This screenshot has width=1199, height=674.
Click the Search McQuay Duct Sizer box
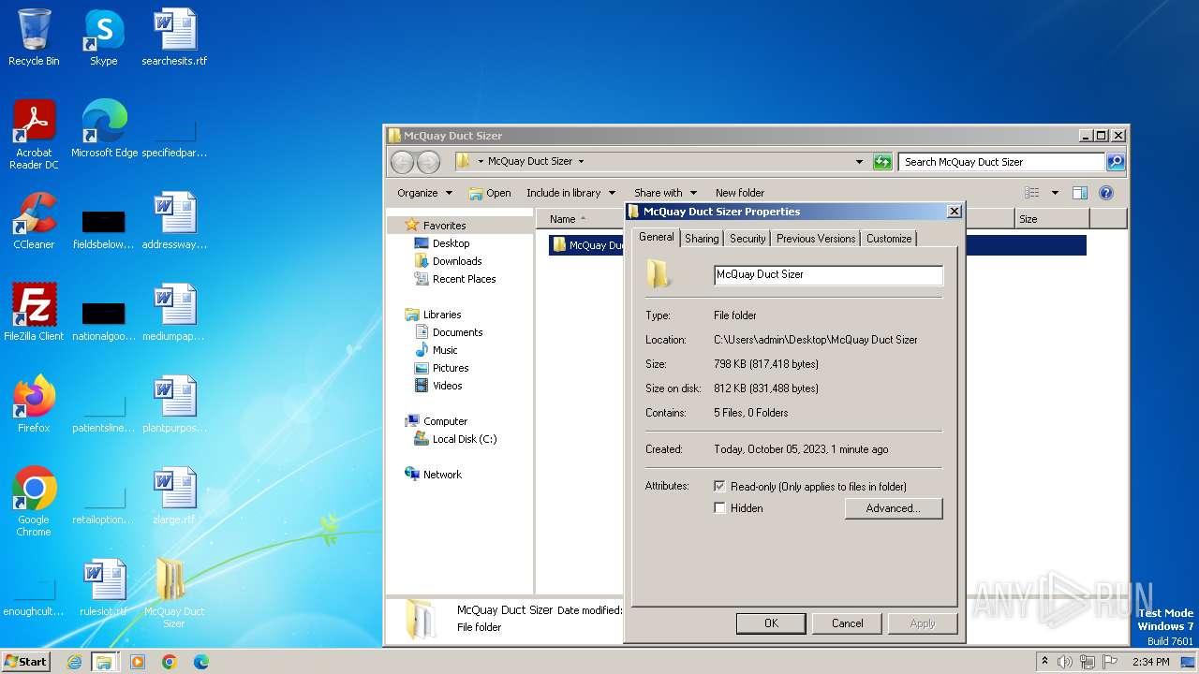1001,162
